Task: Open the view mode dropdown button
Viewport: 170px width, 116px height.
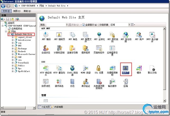Action: pyautogui.click(x=133, y=25)
